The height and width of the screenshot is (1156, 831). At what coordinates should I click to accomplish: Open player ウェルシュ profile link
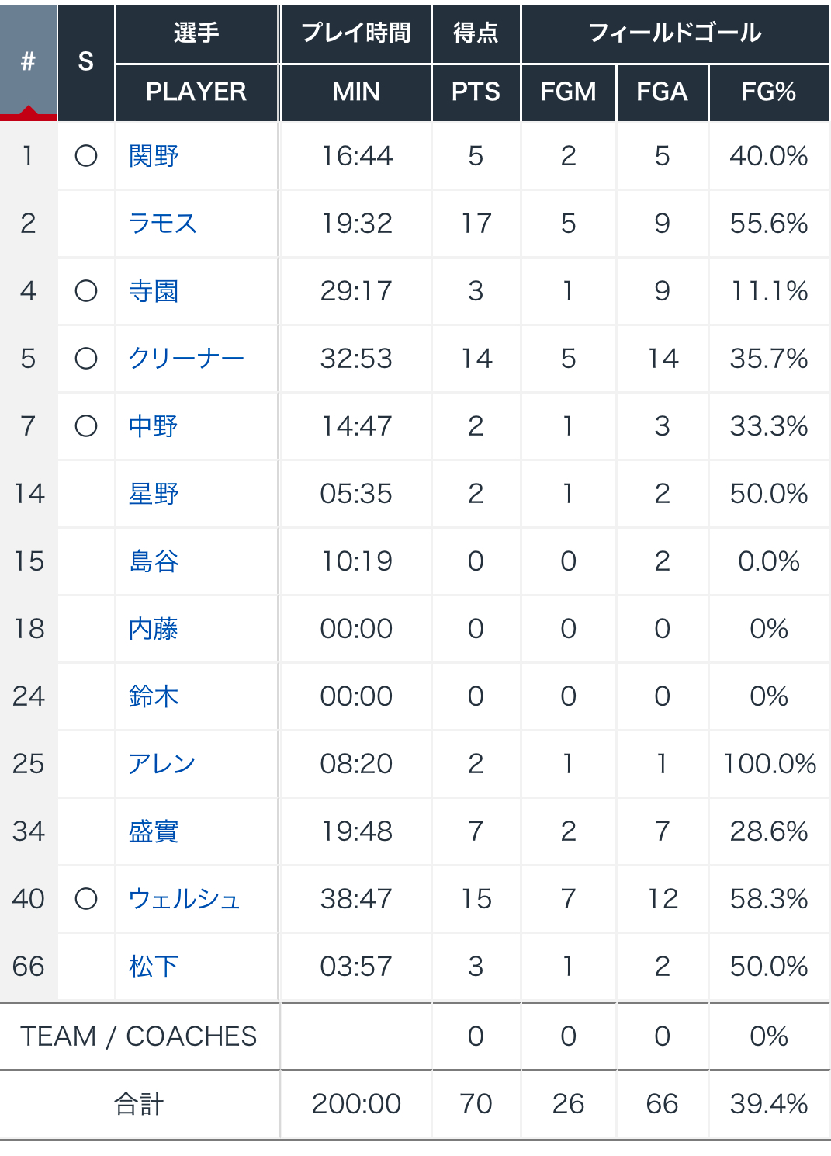tap(185, 899)
